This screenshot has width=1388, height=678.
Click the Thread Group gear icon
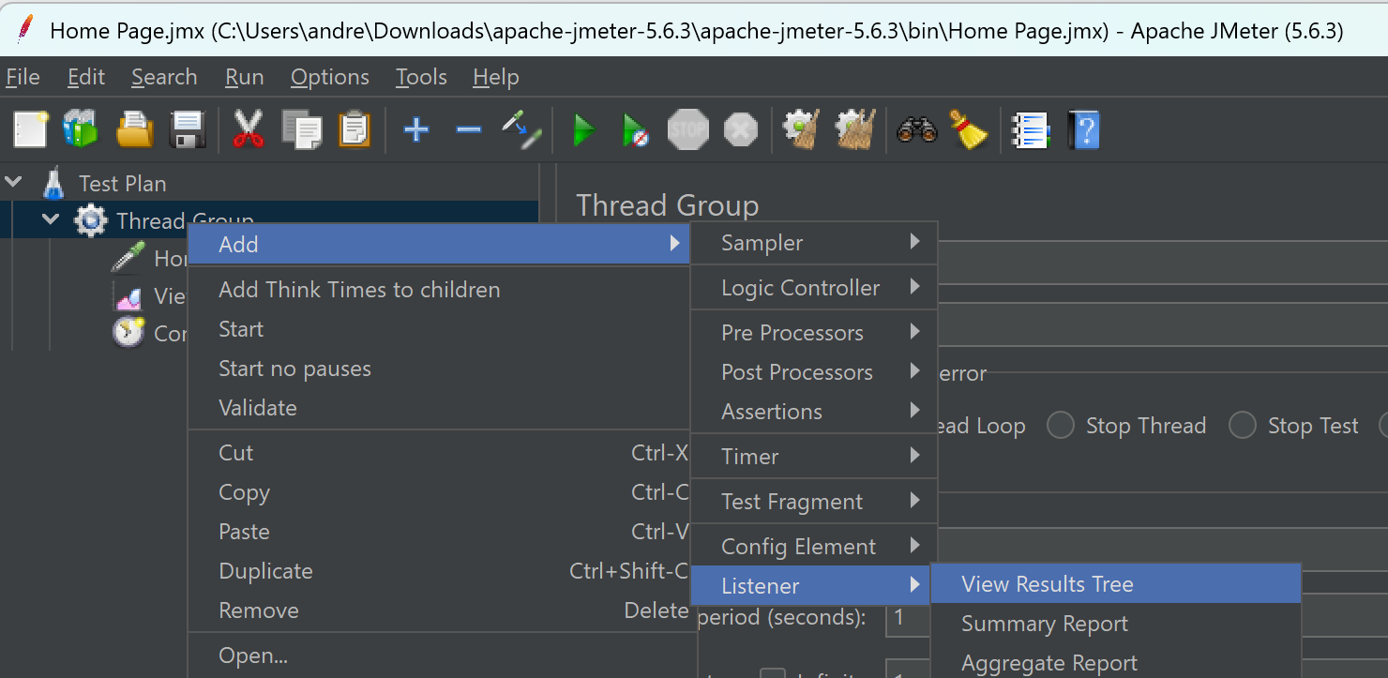[x=90, y=221]
